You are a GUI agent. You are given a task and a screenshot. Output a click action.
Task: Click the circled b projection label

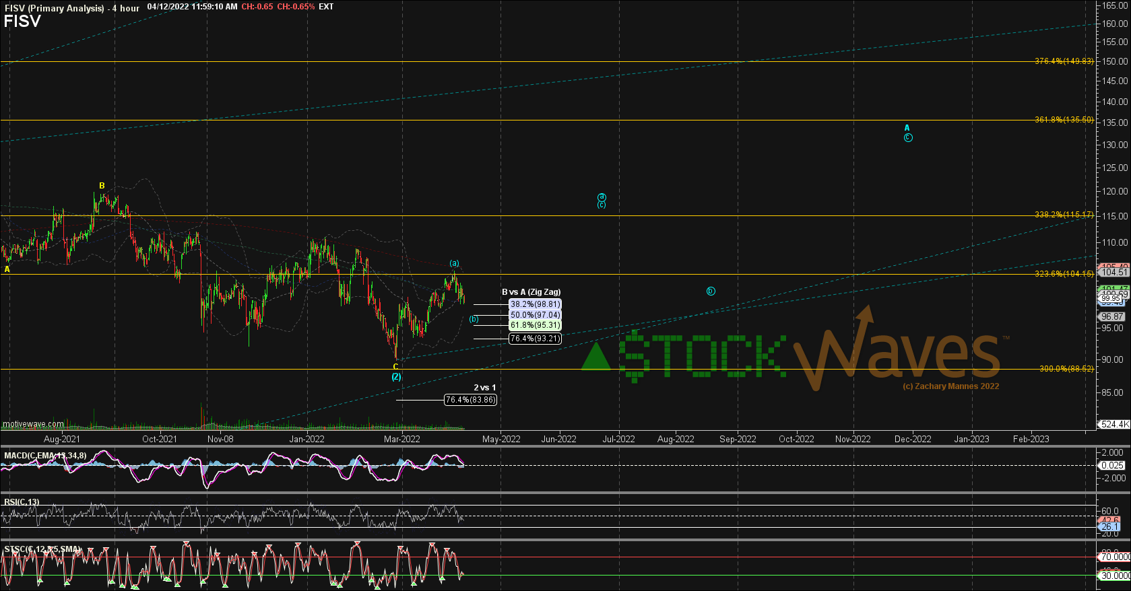pyautogui.click(x=711, y=291)
